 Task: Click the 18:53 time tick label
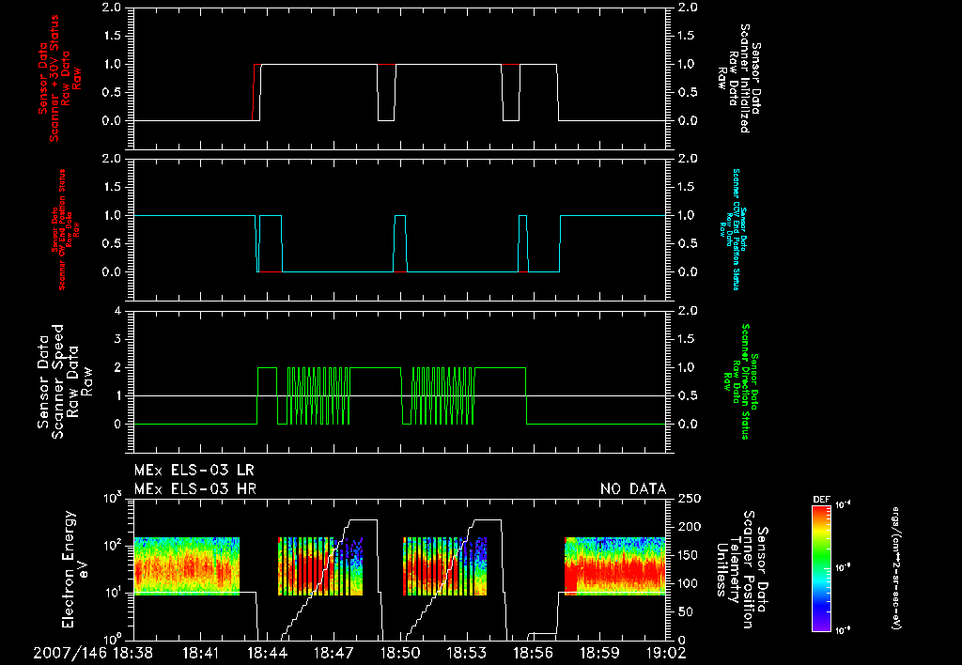pos(467,653)
